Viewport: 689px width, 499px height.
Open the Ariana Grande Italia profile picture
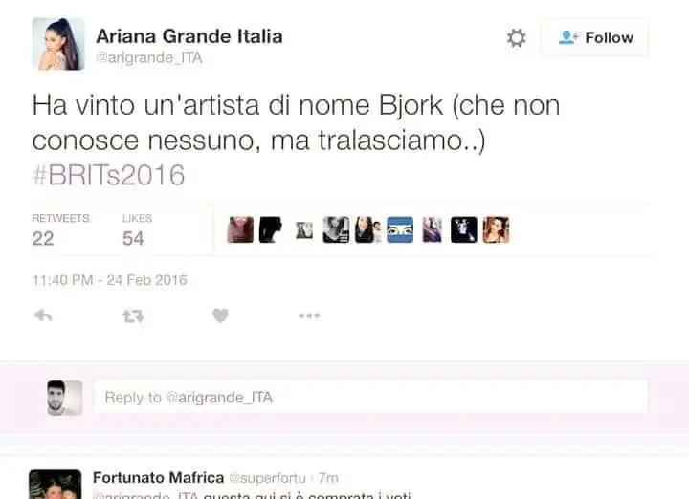pyautogui.click(x=58, y=44)
